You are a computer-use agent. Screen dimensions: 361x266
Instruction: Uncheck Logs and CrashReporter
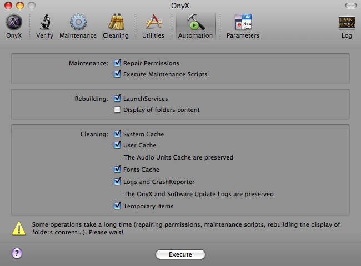[x=117, y=181]
